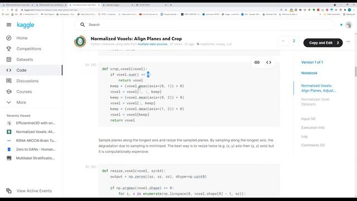Click the fork count 2 on Copy and Edit
This screenshot has height=201, width=357.
pos(337,42)
